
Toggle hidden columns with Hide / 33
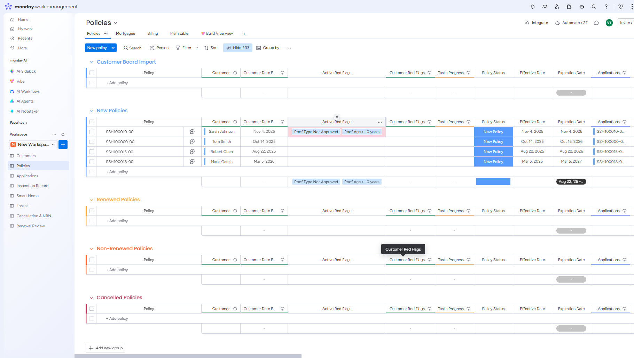238,48
